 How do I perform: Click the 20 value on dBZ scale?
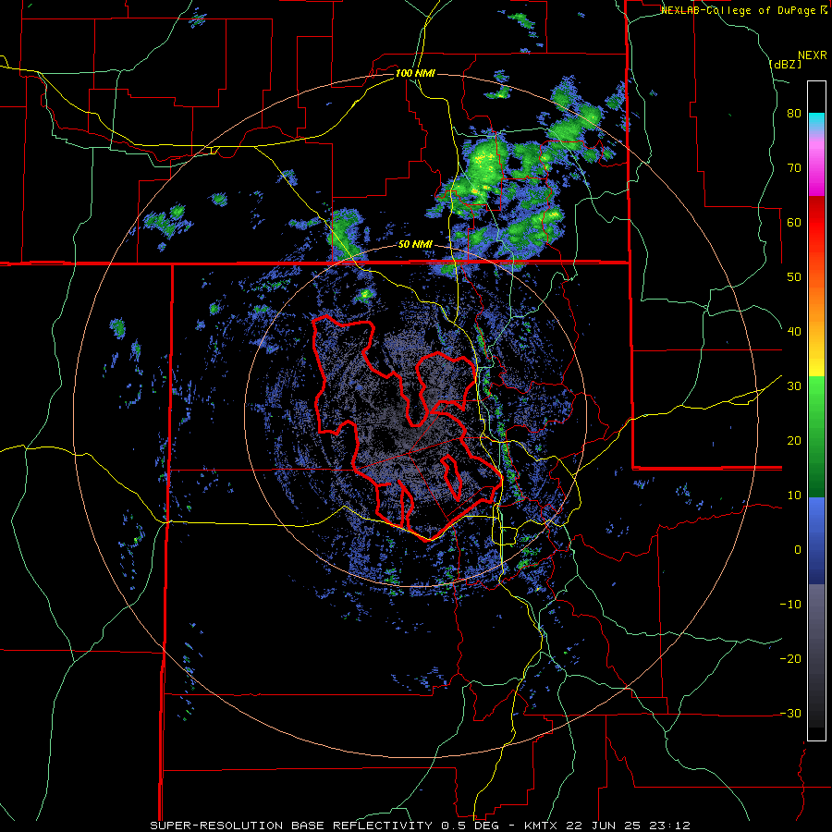tap(794, 441)
